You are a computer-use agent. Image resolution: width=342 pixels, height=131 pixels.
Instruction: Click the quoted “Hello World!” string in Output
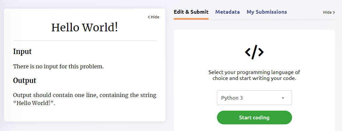[34, 103]
